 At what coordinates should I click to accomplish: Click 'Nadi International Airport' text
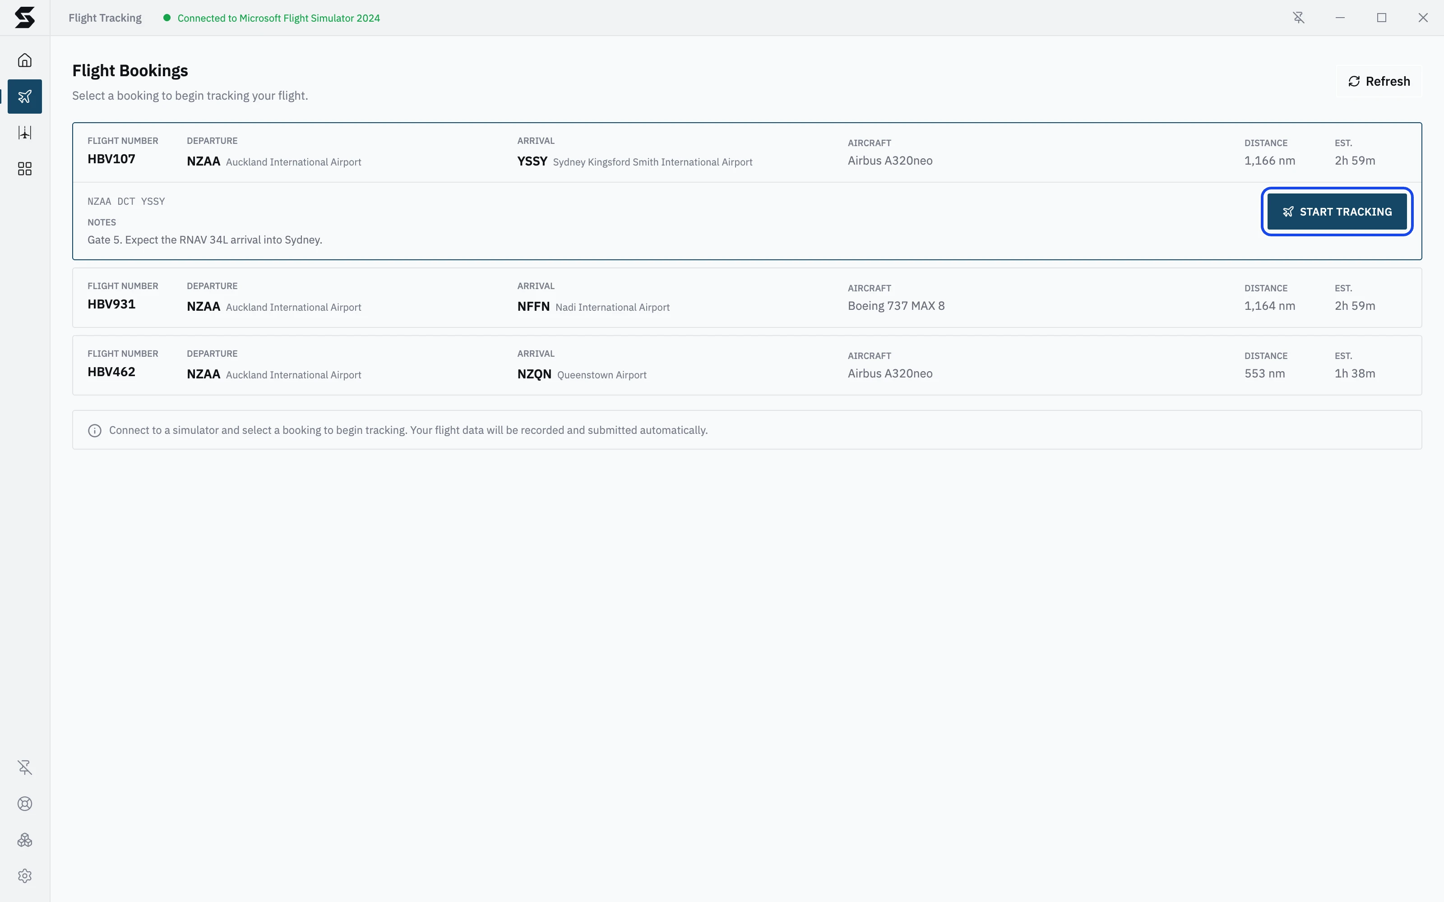pyautogui.click(x=612, y=307)
